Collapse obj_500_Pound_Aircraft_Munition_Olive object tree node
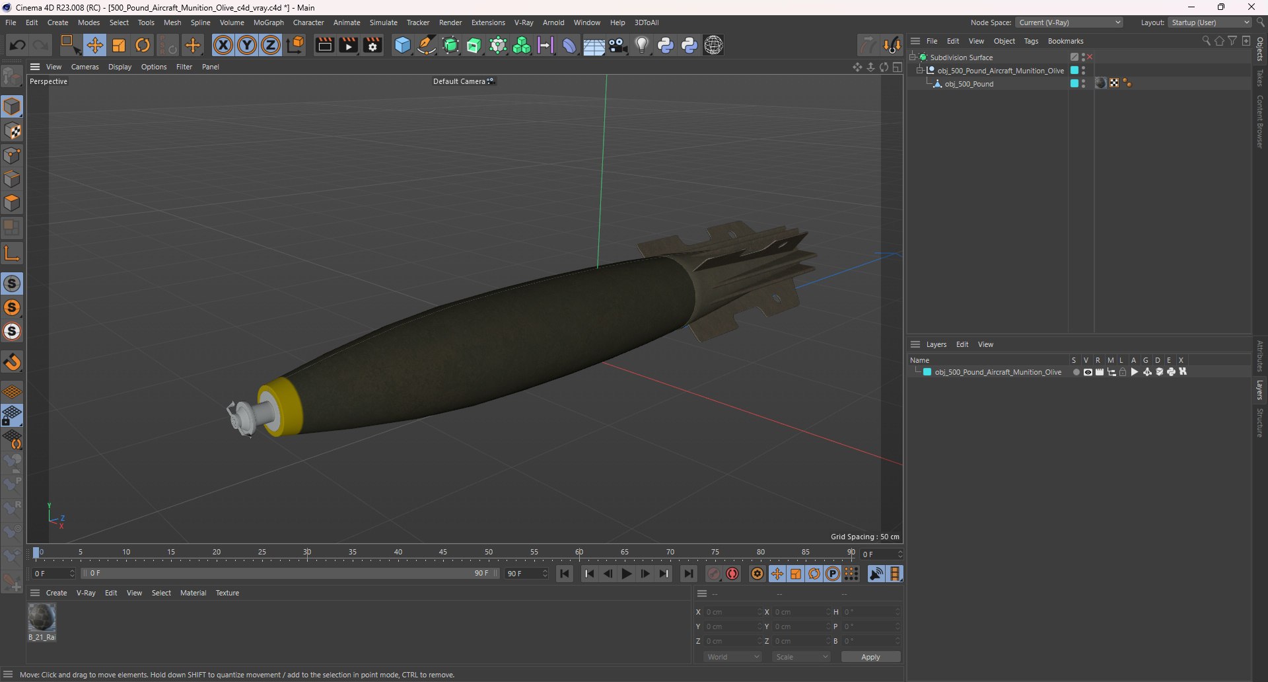 pyautogui.click(x=920, y=71)
